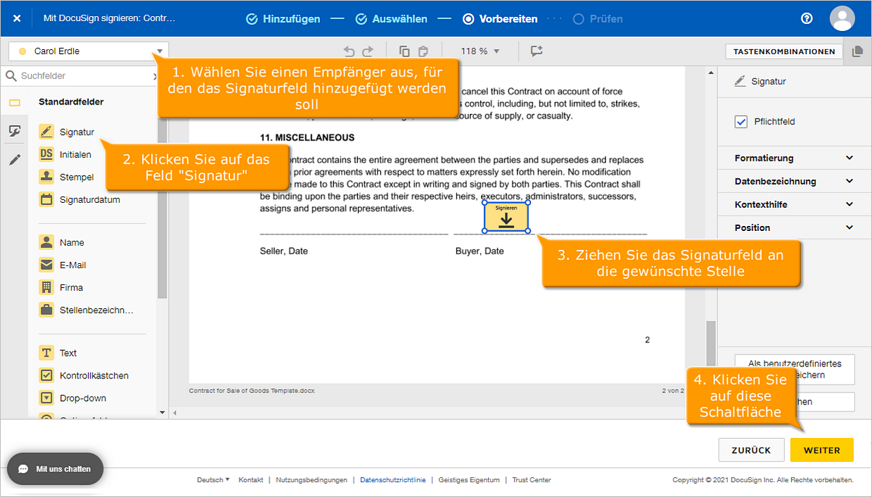Select the E-Mail field
Viewport: 872px width, 497px height.
pyautogui.click(x=63, y=265)
